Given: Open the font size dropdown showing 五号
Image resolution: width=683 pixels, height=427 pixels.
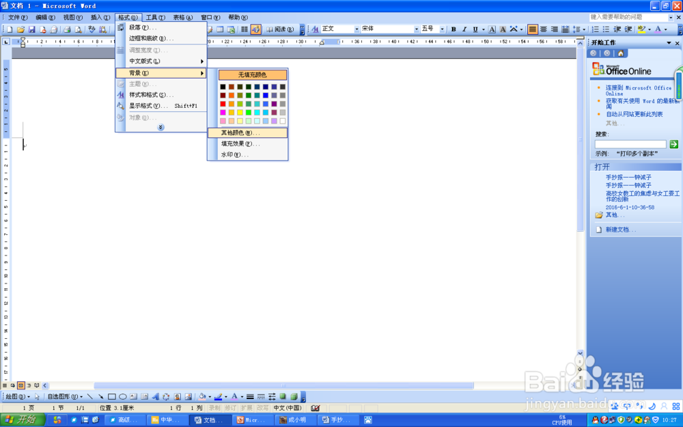Looking at the screenshot, I should point(442,29).
